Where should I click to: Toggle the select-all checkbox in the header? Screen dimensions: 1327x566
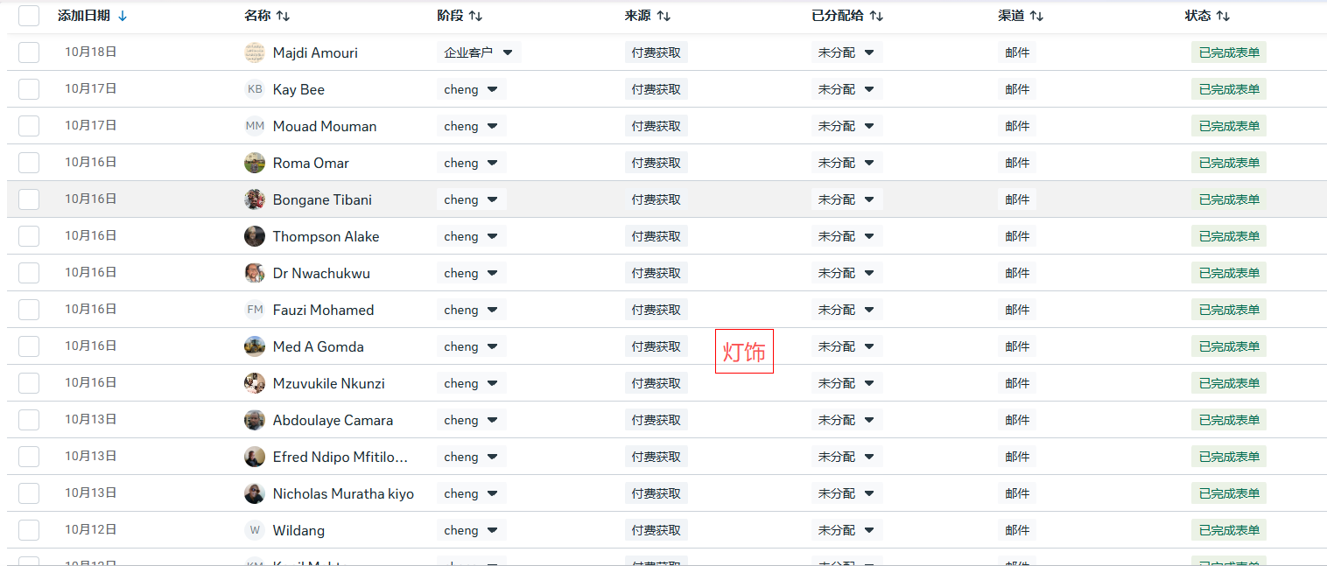(29, 16)
